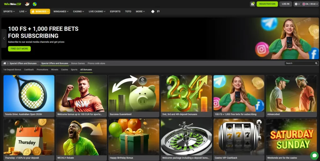Filter by Casino category
Image resolution: width=320 pixels, height=161 pixels.
click(x=64, y=70)
